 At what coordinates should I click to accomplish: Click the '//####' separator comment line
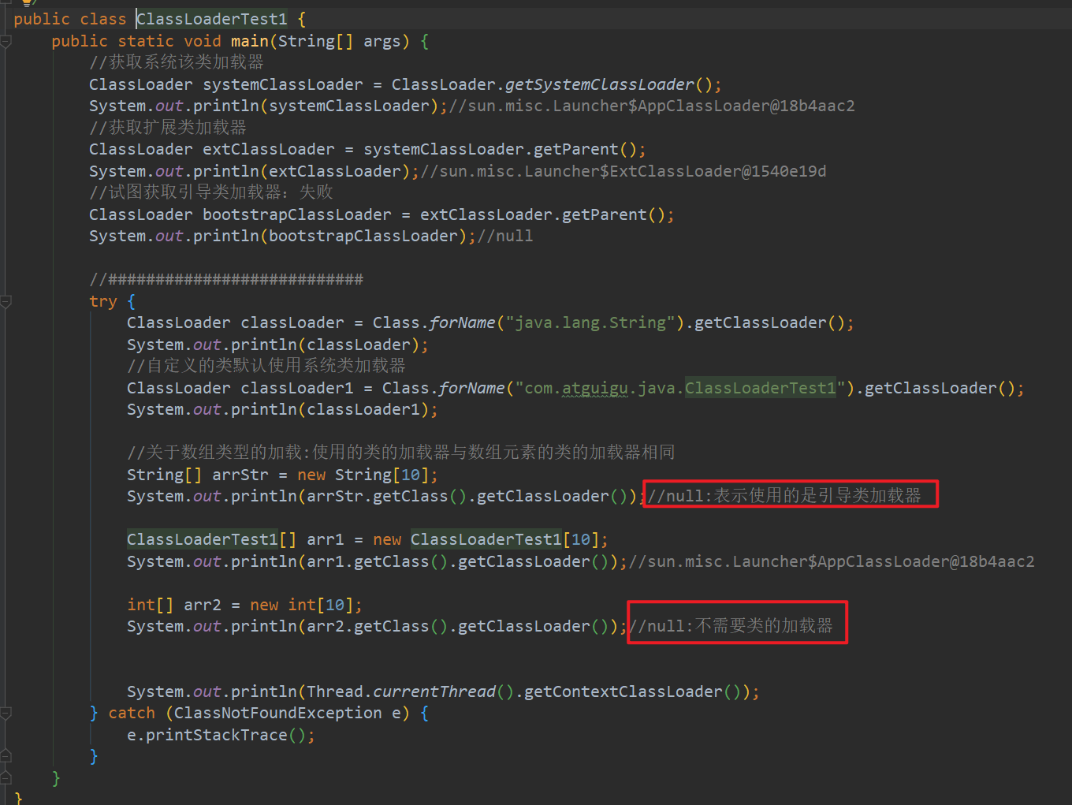point(226,279)
